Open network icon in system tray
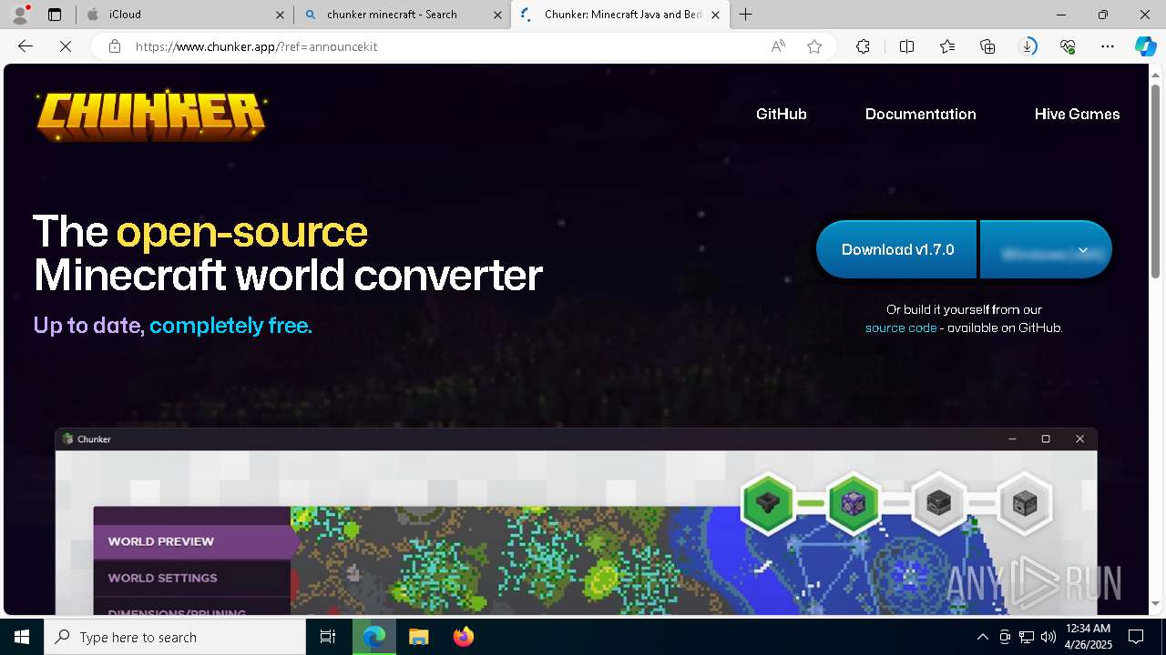 tap(1027, 637)
